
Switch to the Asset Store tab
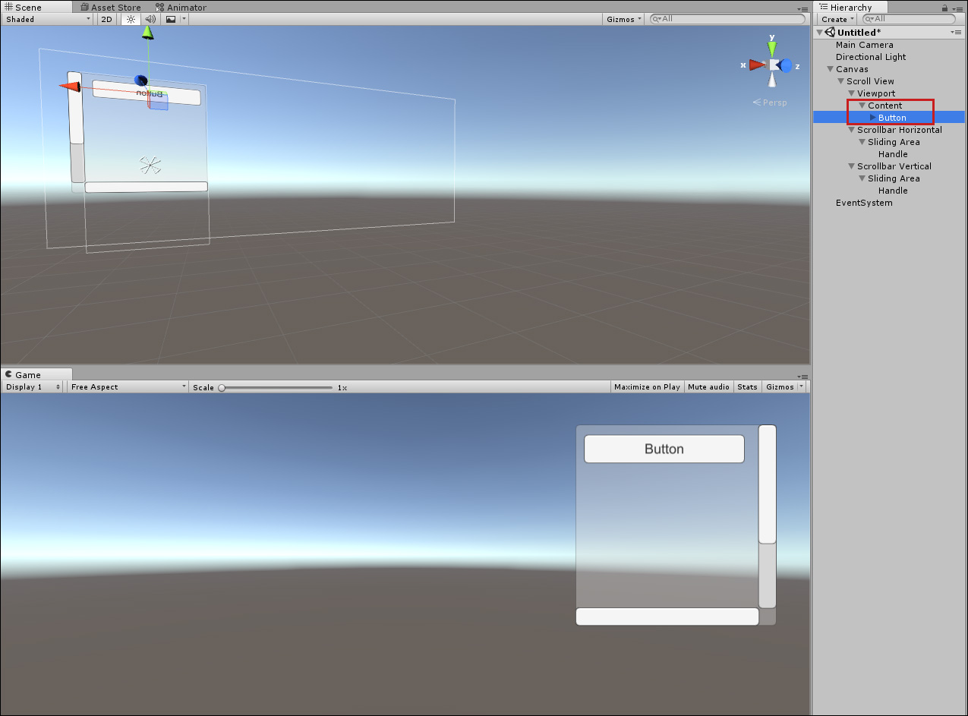point(111,7)
